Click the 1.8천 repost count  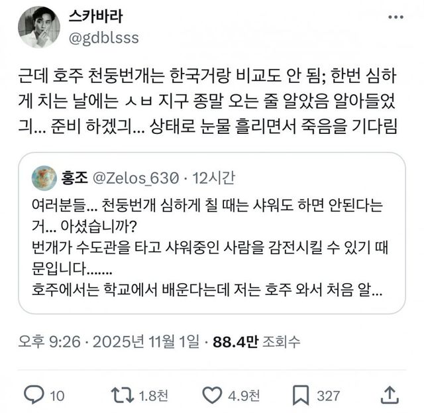point(154,396)
